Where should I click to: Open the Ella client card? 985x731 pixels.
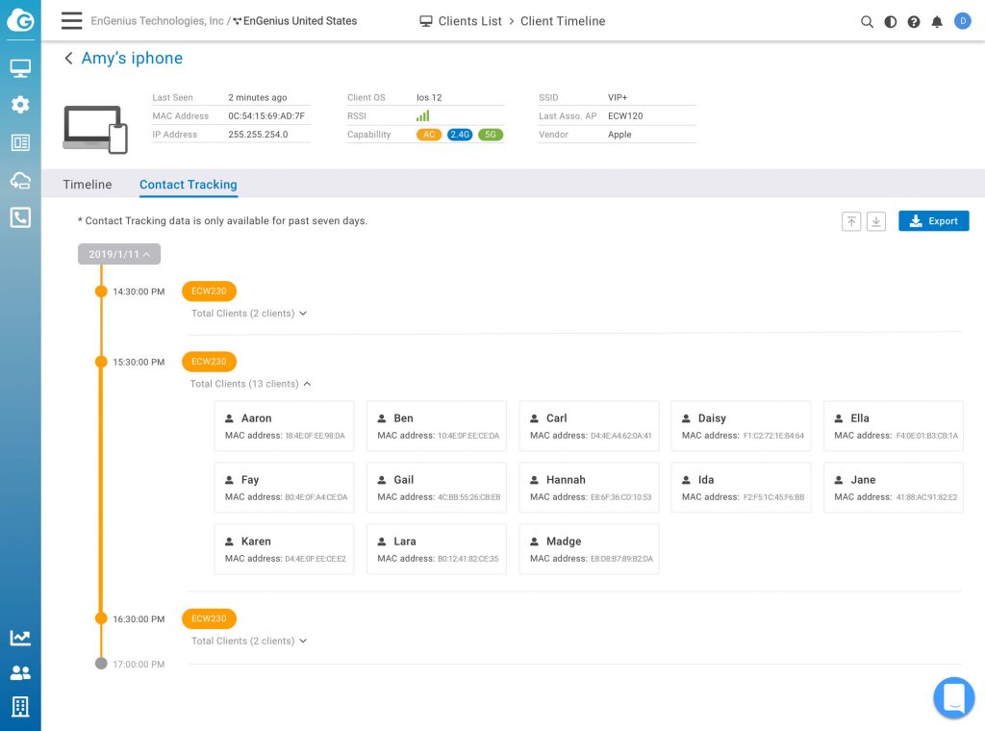coord(894,426)
